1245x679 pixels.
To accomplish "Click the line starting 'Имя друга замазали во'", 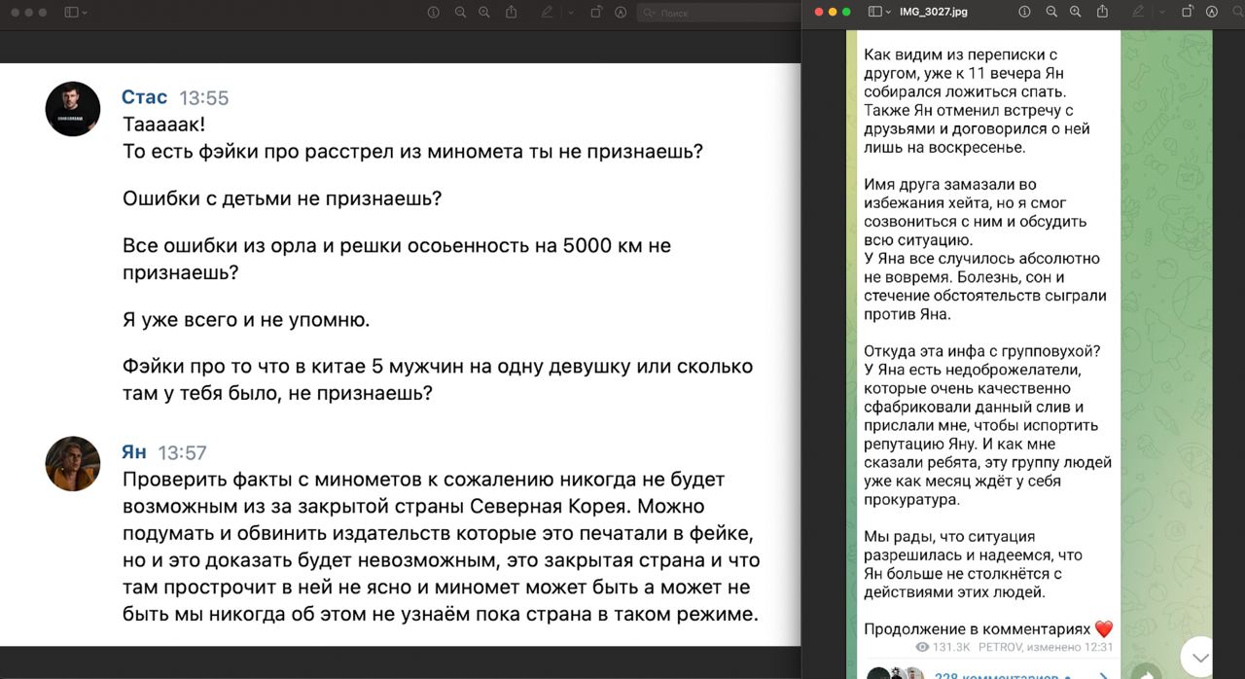I will click(950, 184).
